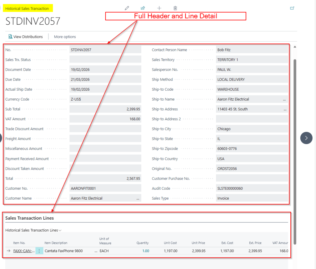Click the Quantity value 1.00 link
316x269 pixels.
pos(146,251)
